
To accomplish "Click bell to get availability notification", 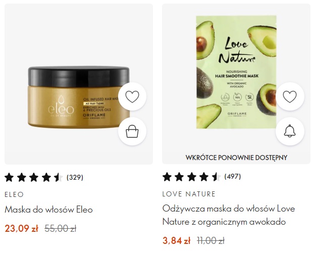I will coord(290,131).
